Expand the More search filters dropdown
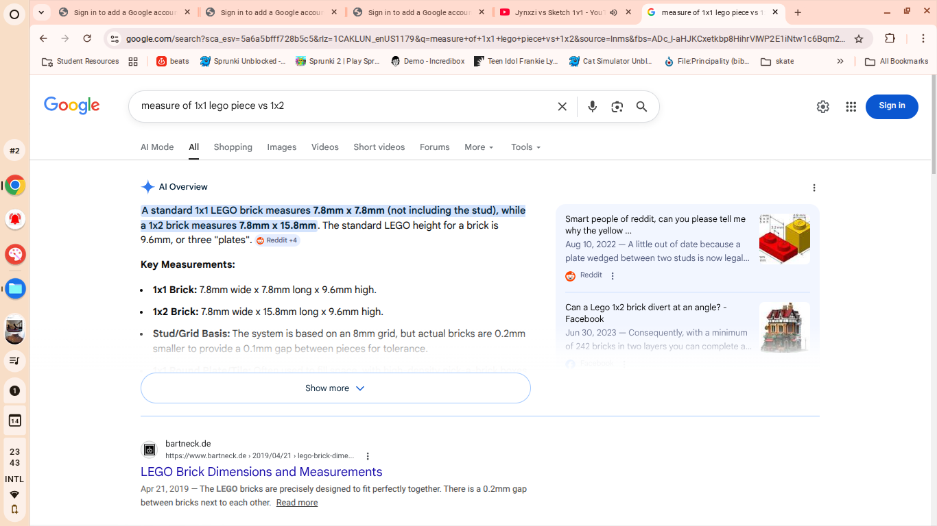This screenshot has height=526, width=937. [479, 147]
